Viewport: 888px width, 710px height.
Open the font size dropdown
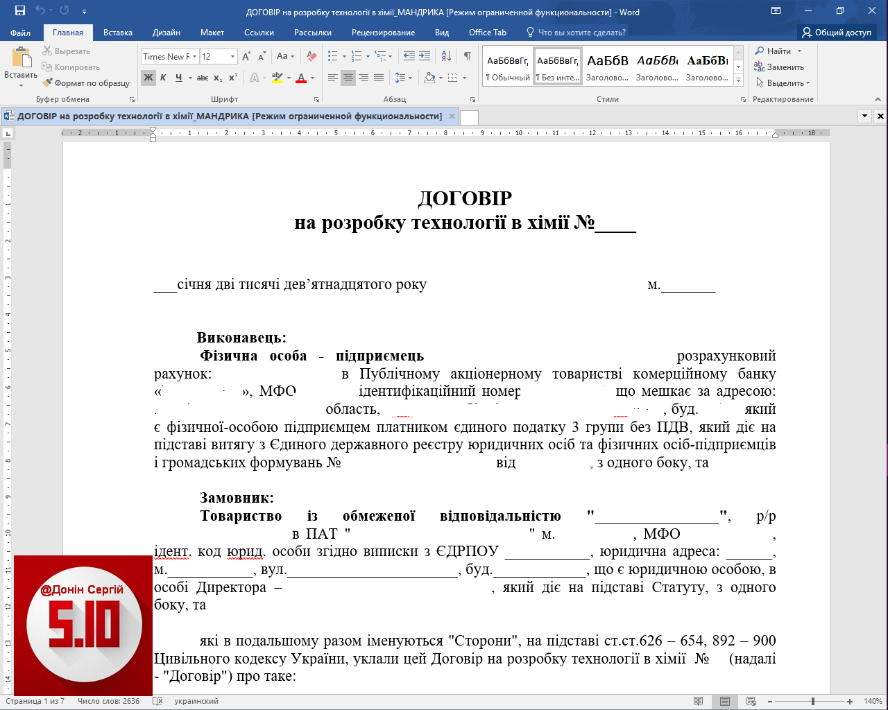pyautogui.click(x=231, y=56)
